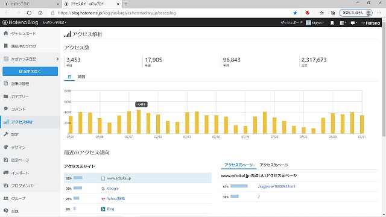The width and height of the screenshot is (386, 217).
Task: Select the www.edtokai.jp referrer row
Action: [x=138, y=178]
